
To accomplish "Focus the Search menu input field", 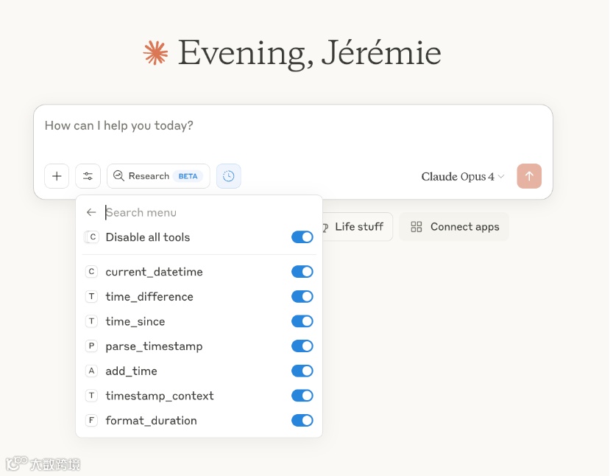I will tap(209, 212).
